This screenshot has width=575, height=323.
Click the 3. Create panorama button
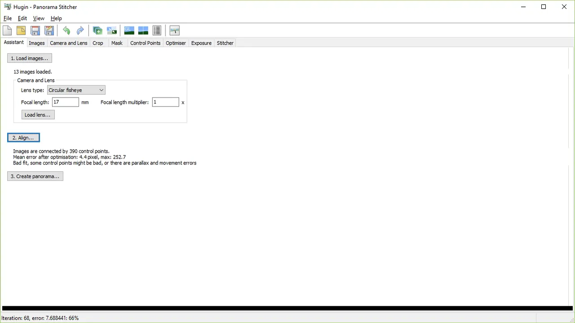(35, 176)
